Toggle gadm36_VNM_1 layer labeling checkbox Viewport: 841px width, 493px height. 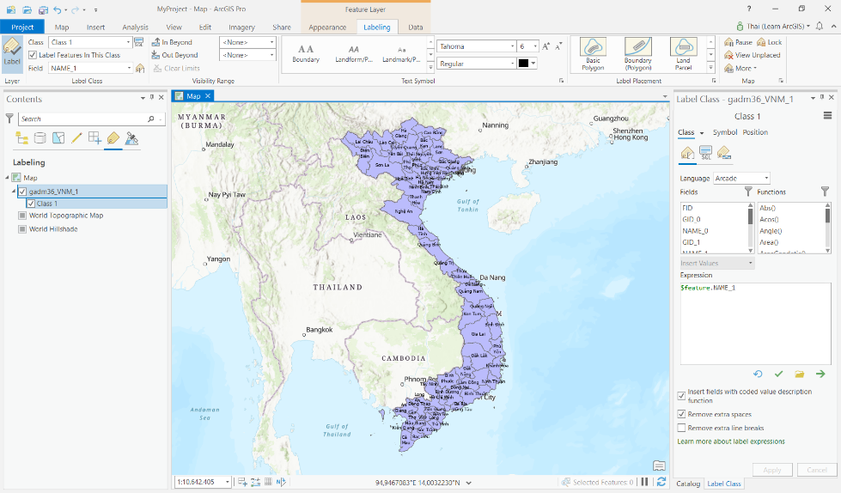pos(22,192)
